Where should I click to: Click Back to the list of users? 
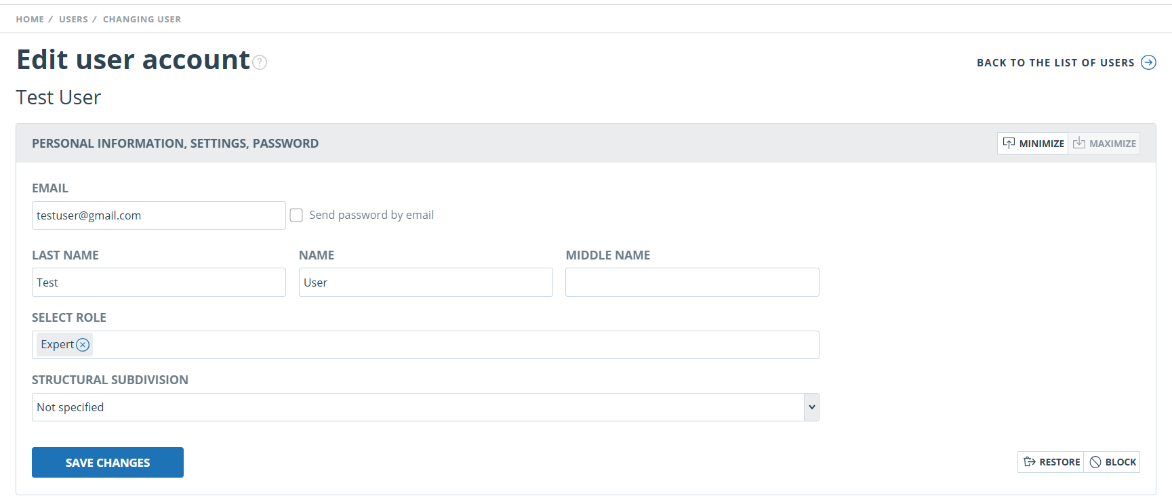pyautogui.click(x=1055, y=62)
